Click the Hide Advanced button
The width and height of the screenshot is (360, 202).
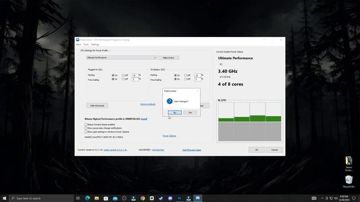[97, 105]
